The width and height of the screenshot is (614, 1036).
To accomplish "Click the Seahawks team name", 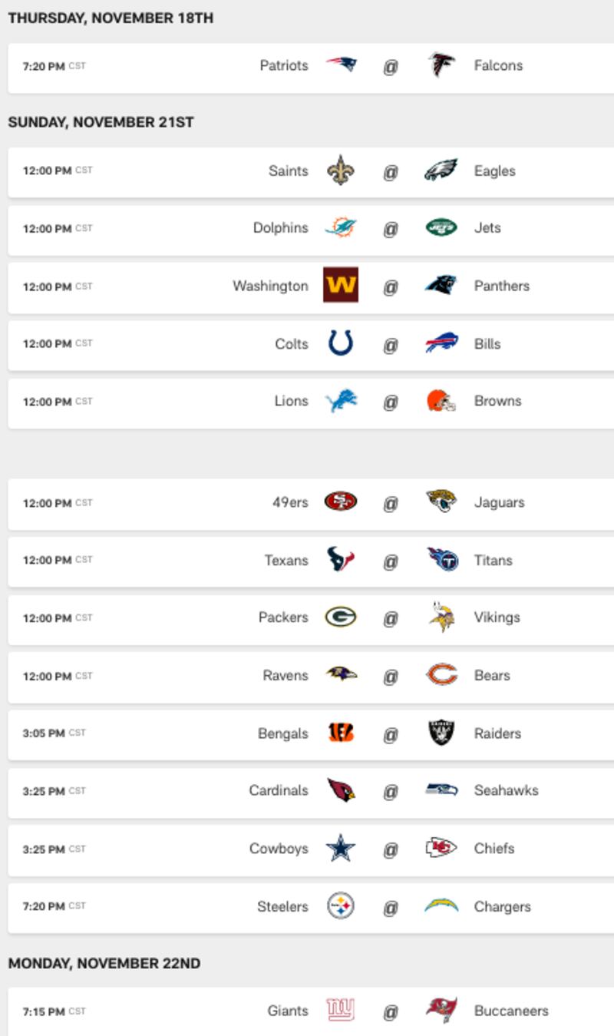I will click(x=507, y=790).
